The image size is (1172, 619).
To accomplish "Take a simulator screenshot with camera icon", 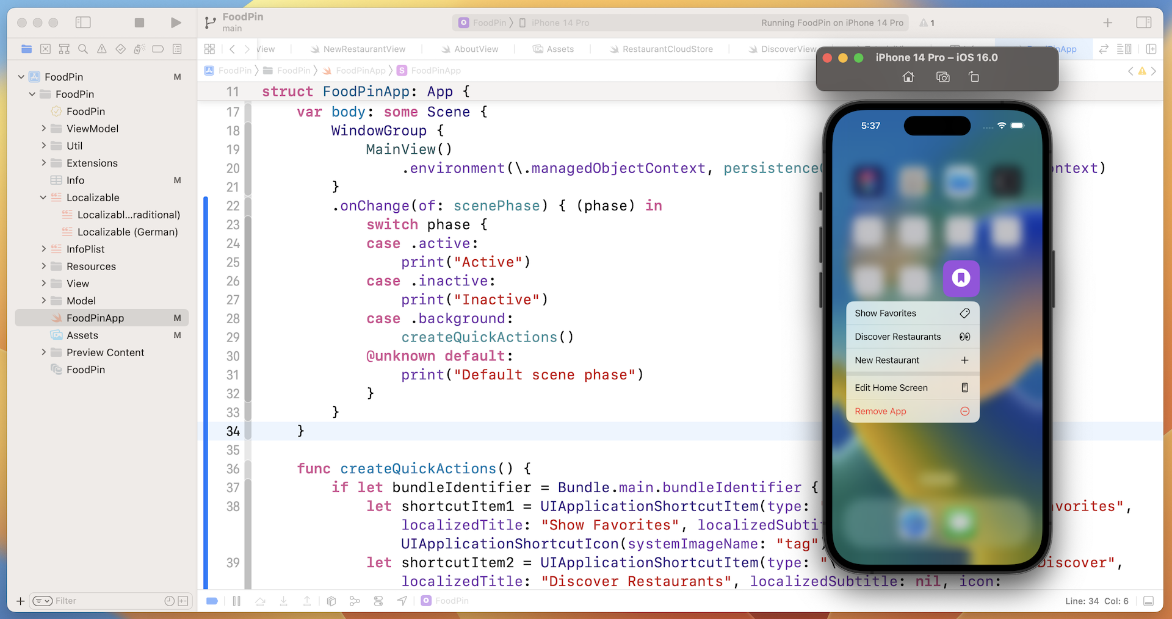I will 942,77.
